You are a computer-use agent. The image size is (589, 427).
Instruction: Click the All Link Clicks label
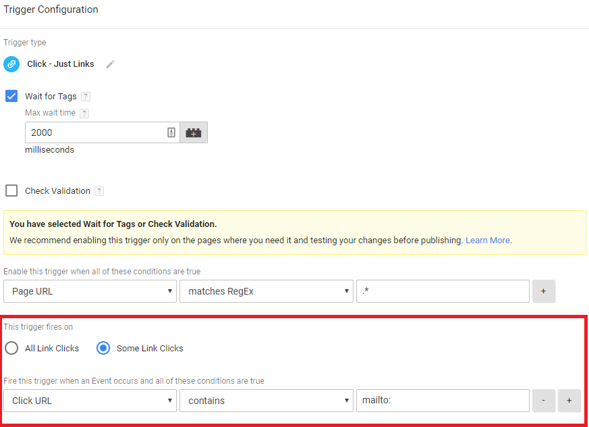pos(52,349)
